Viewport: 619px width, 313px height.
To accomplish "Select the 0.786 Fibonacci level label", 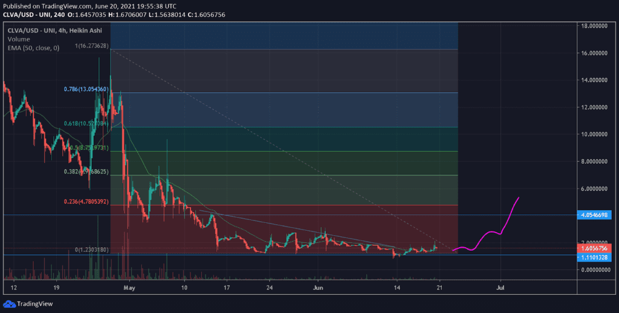I will click(86, 89).
